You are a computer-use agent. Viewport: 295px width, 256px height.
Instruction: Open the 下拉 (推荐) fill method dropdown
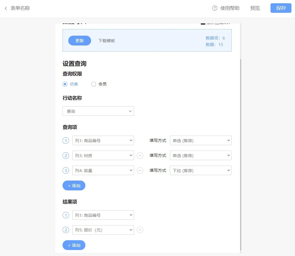pyautogui.click(x=201, y=170)
